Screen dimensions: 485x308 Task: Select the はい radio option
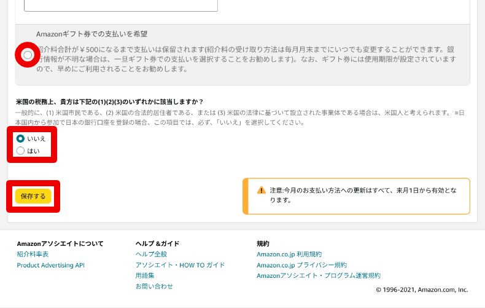point(20,151)
